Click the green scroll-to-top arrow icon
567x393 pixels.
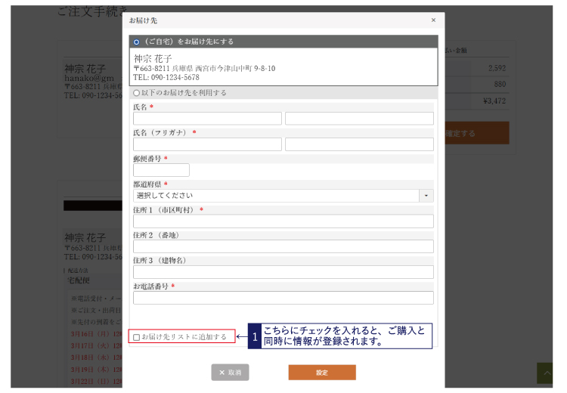[545, 373]
